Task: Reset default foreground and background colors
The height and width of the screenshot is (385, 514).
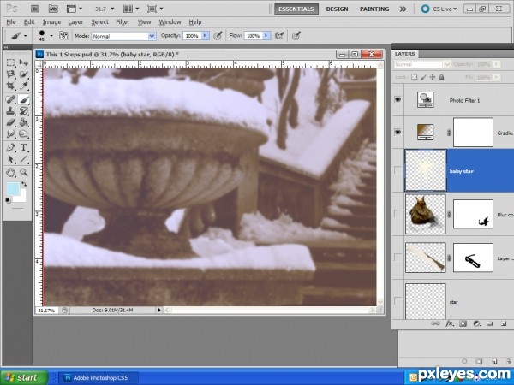Action: tap(8, 200)
